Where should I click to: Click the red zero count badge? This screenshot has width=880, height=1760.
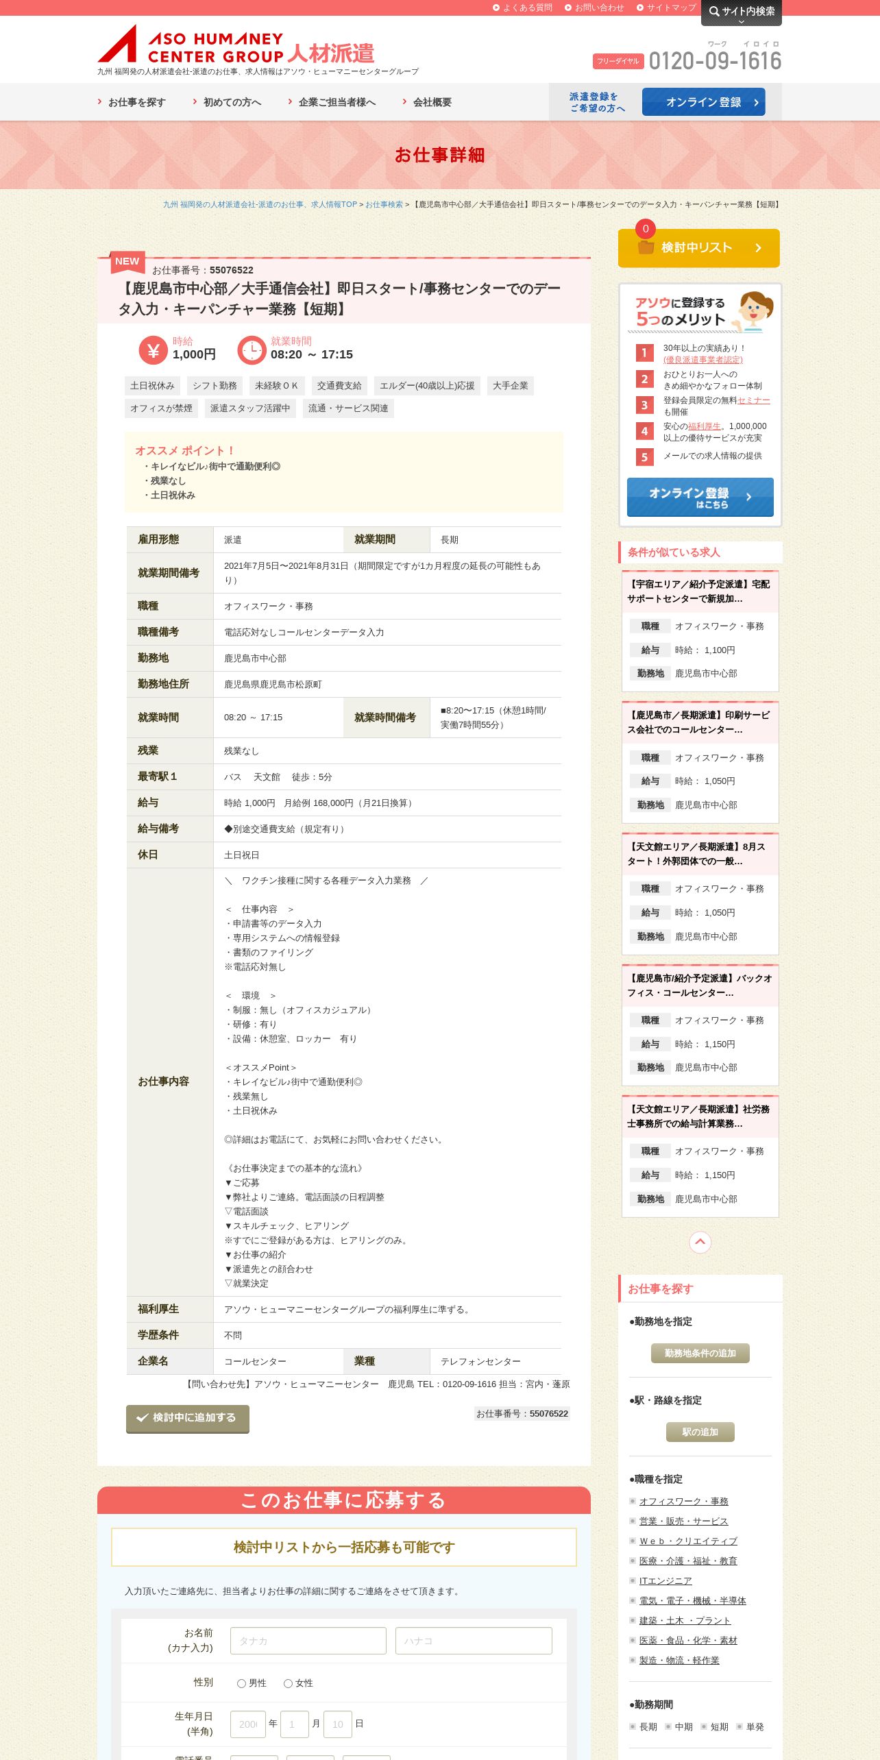(646, 229)
